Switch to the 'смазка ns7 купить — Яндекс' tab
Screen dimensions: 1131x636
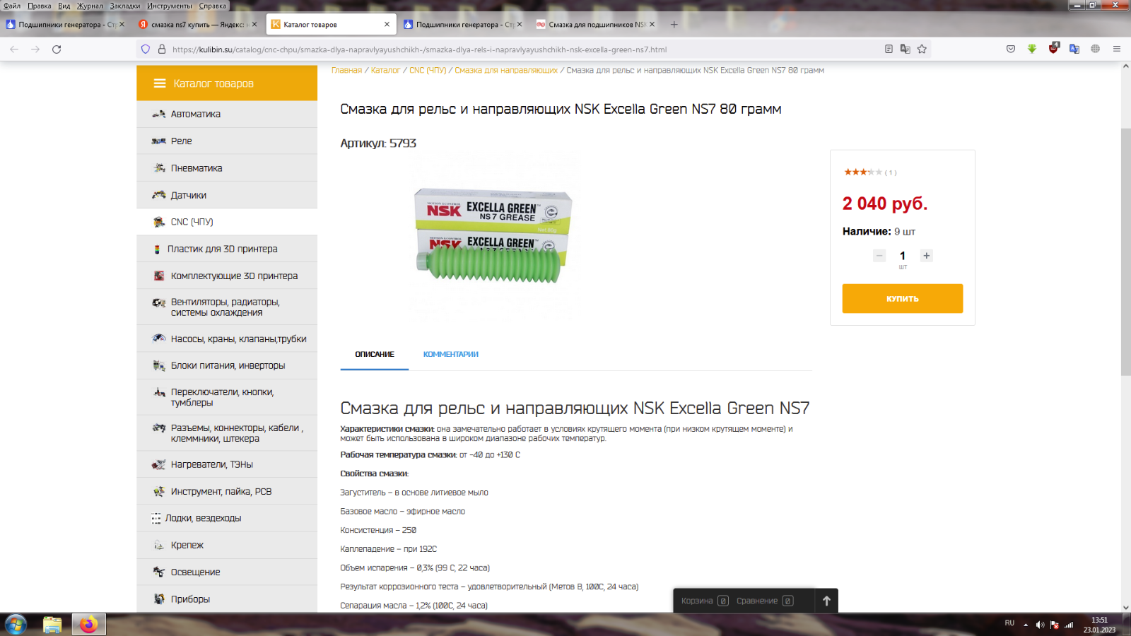coord(198,25)
